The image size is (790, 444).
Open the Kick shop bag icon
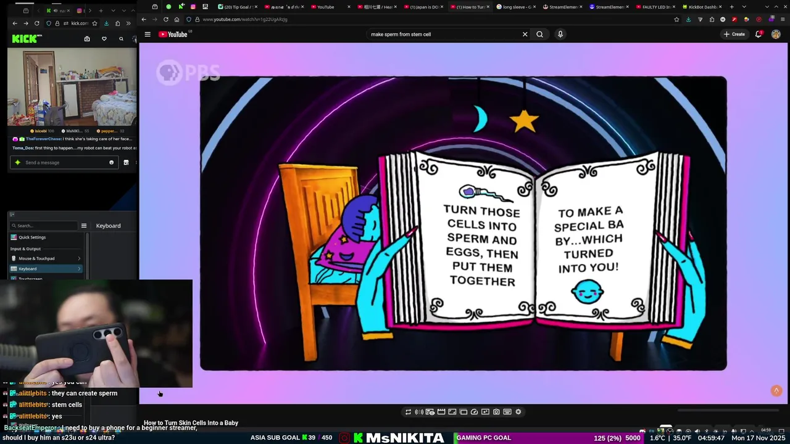tap(87, 39)
